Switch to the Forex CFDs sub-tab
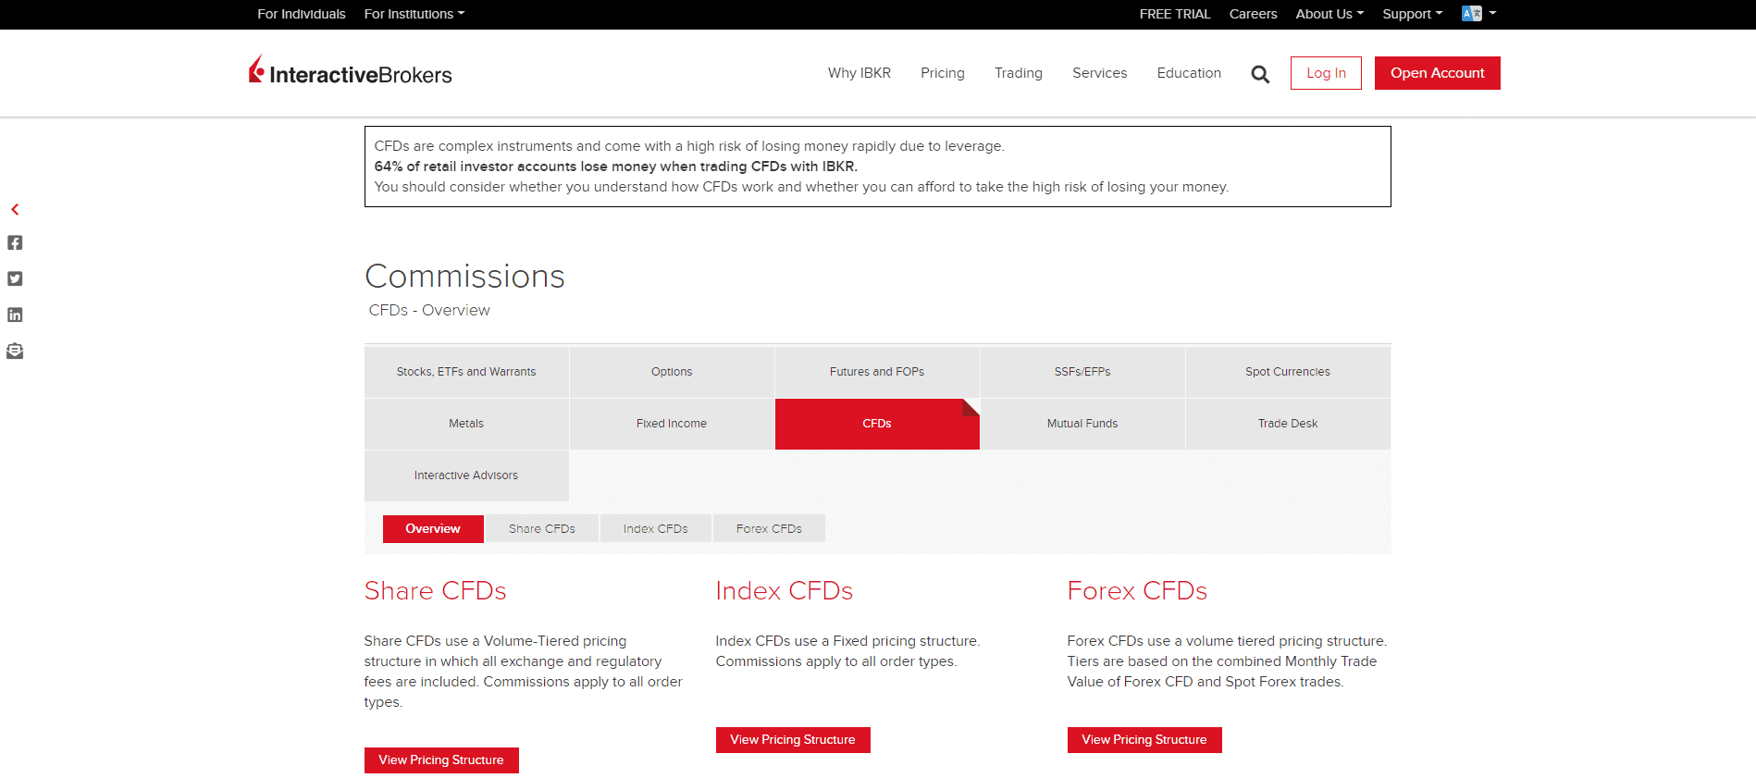1756x778 pixels. (769, 529)
